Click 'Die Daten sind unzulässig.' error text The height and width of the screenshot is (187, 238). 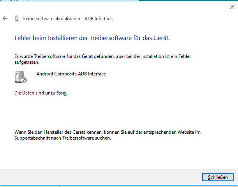click(x=41, y=93)
